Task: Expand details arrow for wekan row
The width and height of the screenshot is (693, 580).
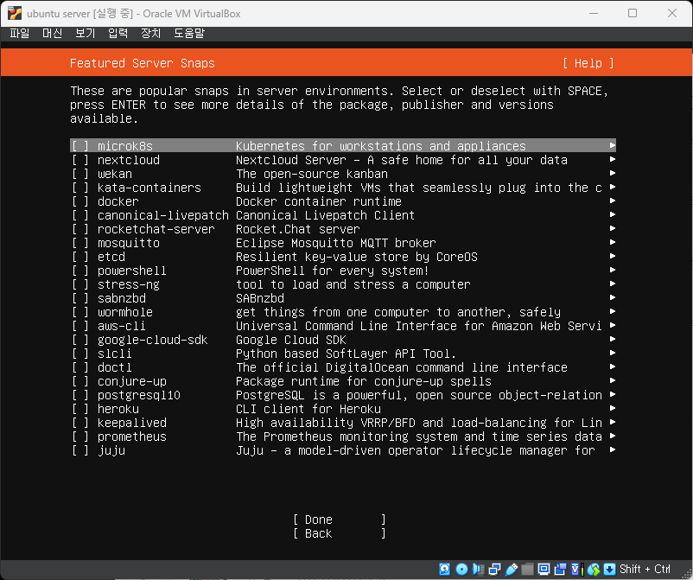Action: (613, 173)
